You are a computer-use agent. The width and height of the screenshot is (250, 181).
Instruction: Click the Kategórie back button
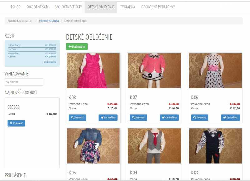(x=77, y=47)
